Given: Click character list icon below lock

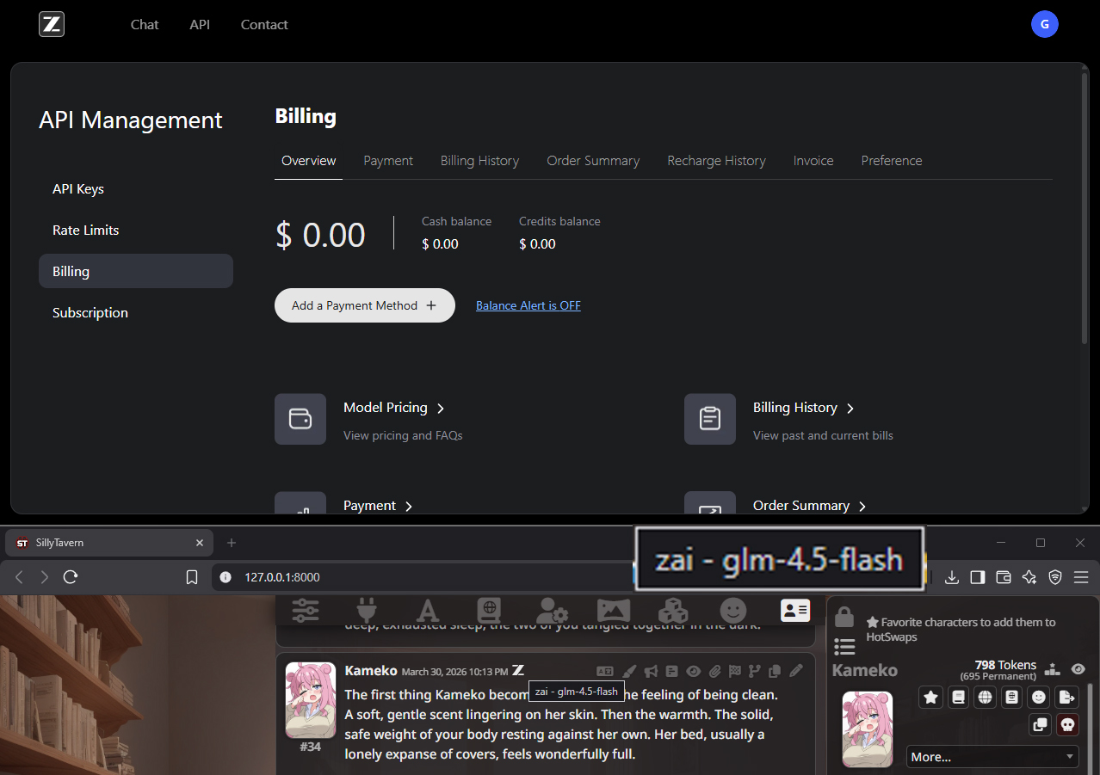Looking at the screenshot, I should [844, 646].
